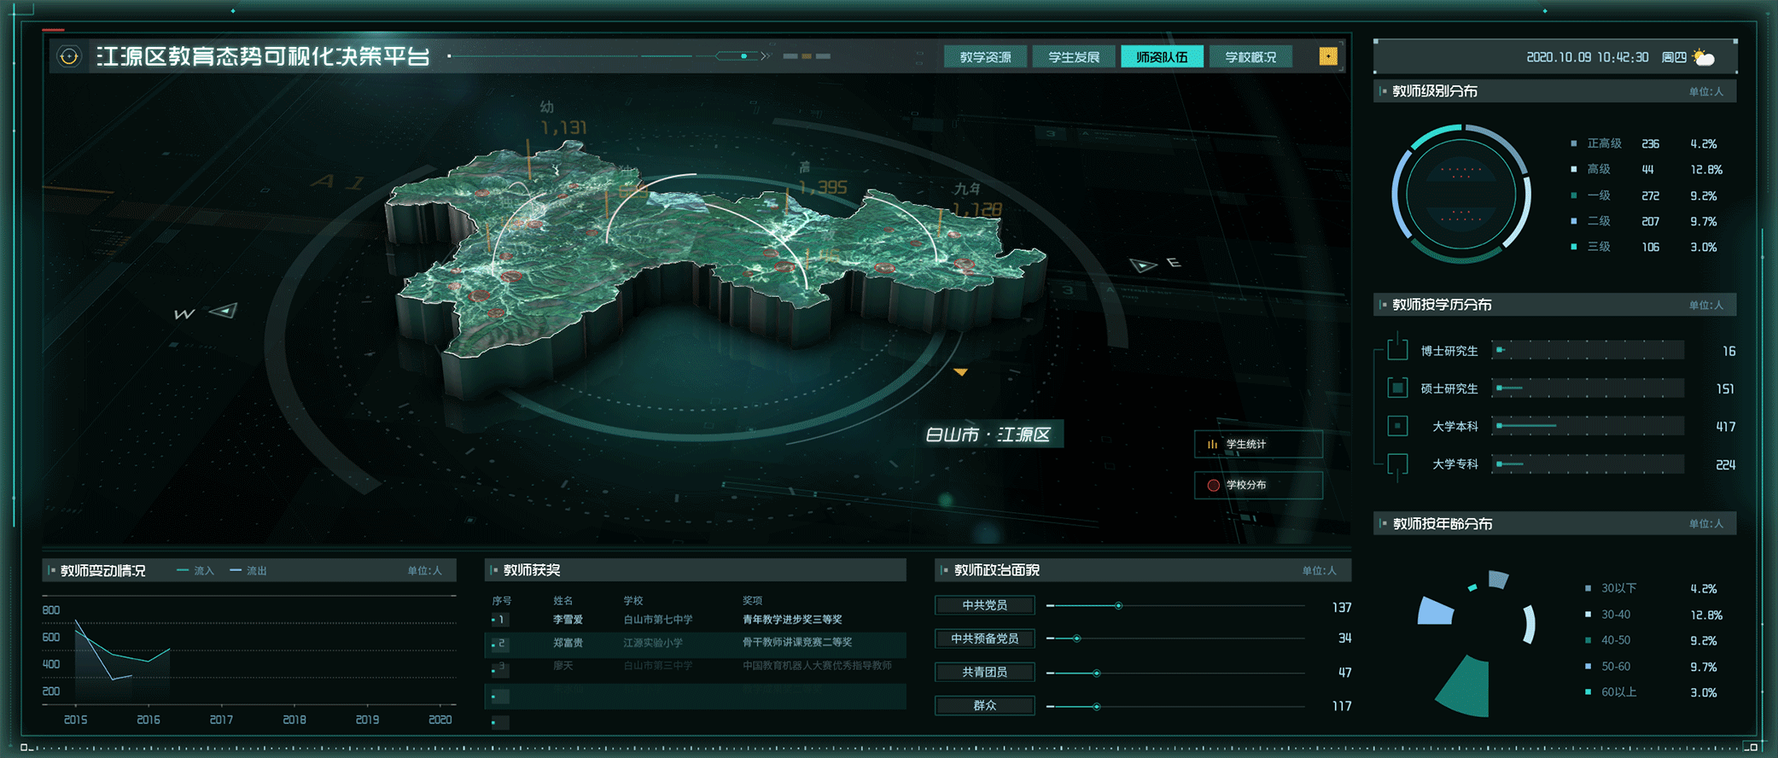Viewport: 1778px width, 758px height.
Task: Click the date and time 2020.10.09 10:42:30
Action: click(x=1587, y=57)
